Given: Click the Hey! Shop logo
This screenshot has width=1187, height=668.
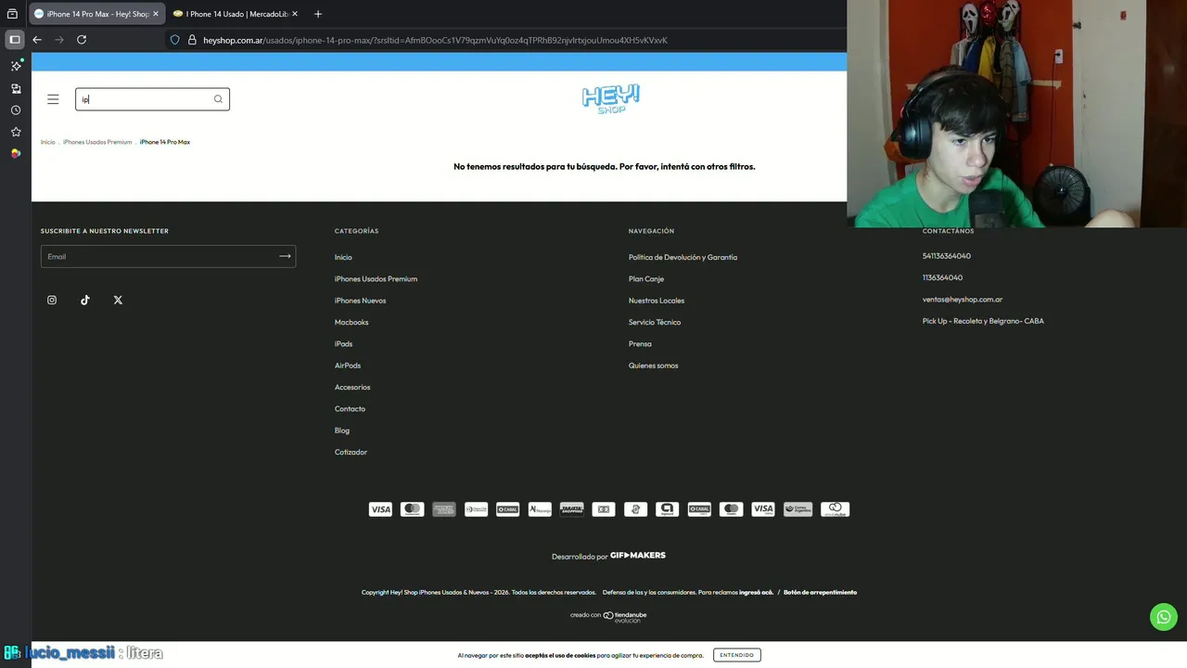Looking at the screenshot, I should 611,99.
